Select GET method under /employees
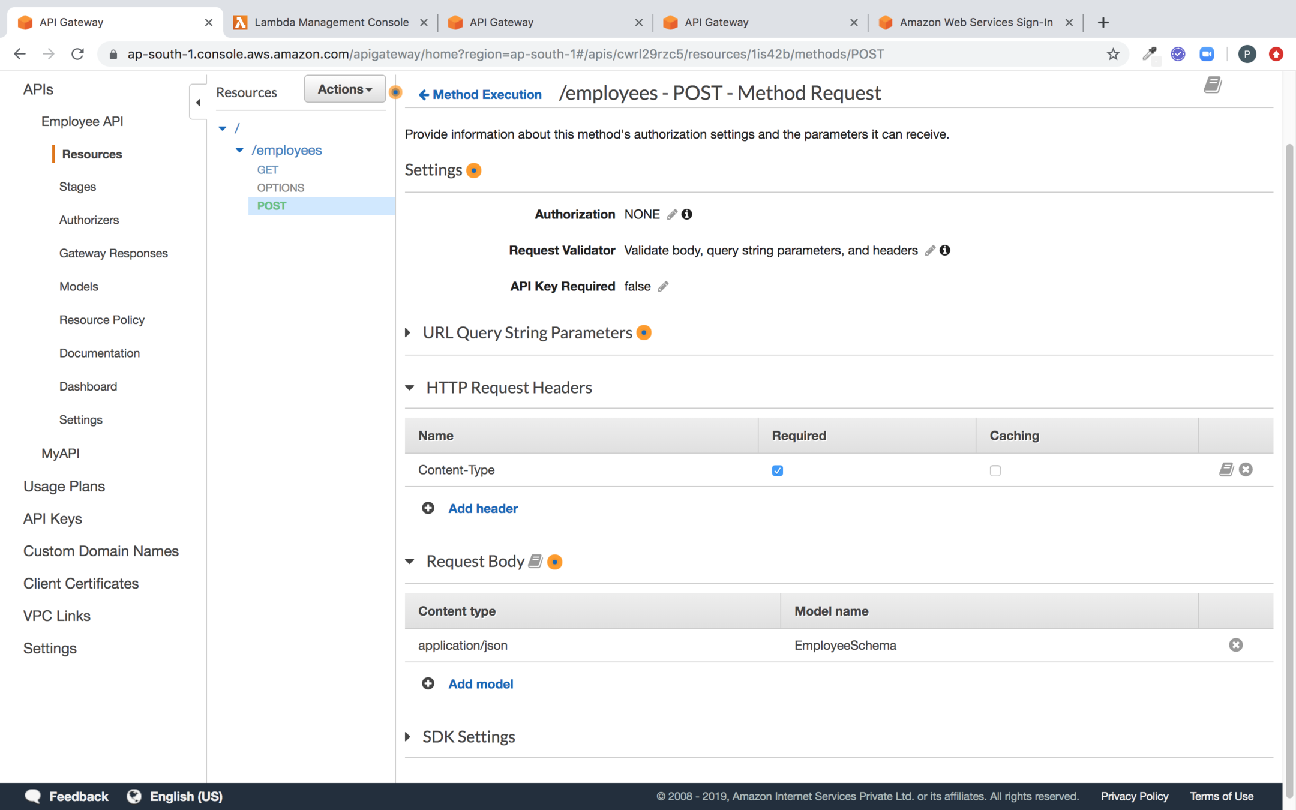 [x=268, y=170]
